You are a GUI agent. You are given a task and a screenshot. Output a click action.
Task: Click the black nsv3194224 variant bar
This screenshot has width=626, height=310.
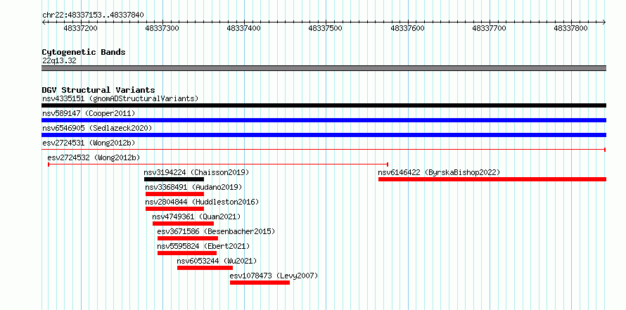pyautogui.click(x=174, y=179)
